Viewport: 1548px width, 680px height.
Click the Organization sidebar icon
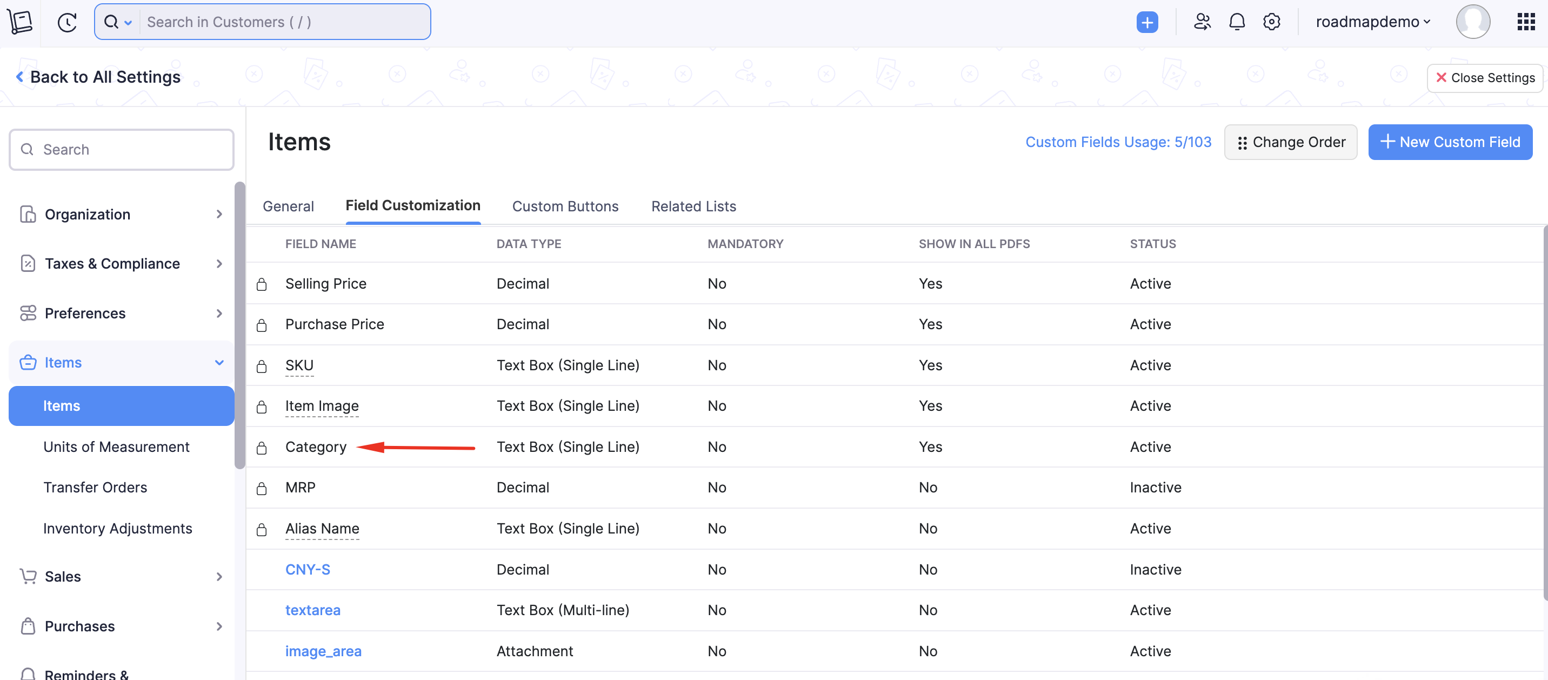click(x=28, y=214)
